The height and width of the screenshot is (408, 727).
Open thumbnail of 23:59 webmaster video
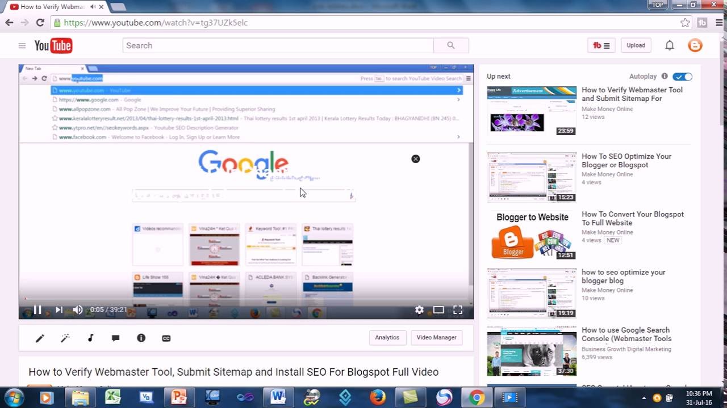(532, 111)
